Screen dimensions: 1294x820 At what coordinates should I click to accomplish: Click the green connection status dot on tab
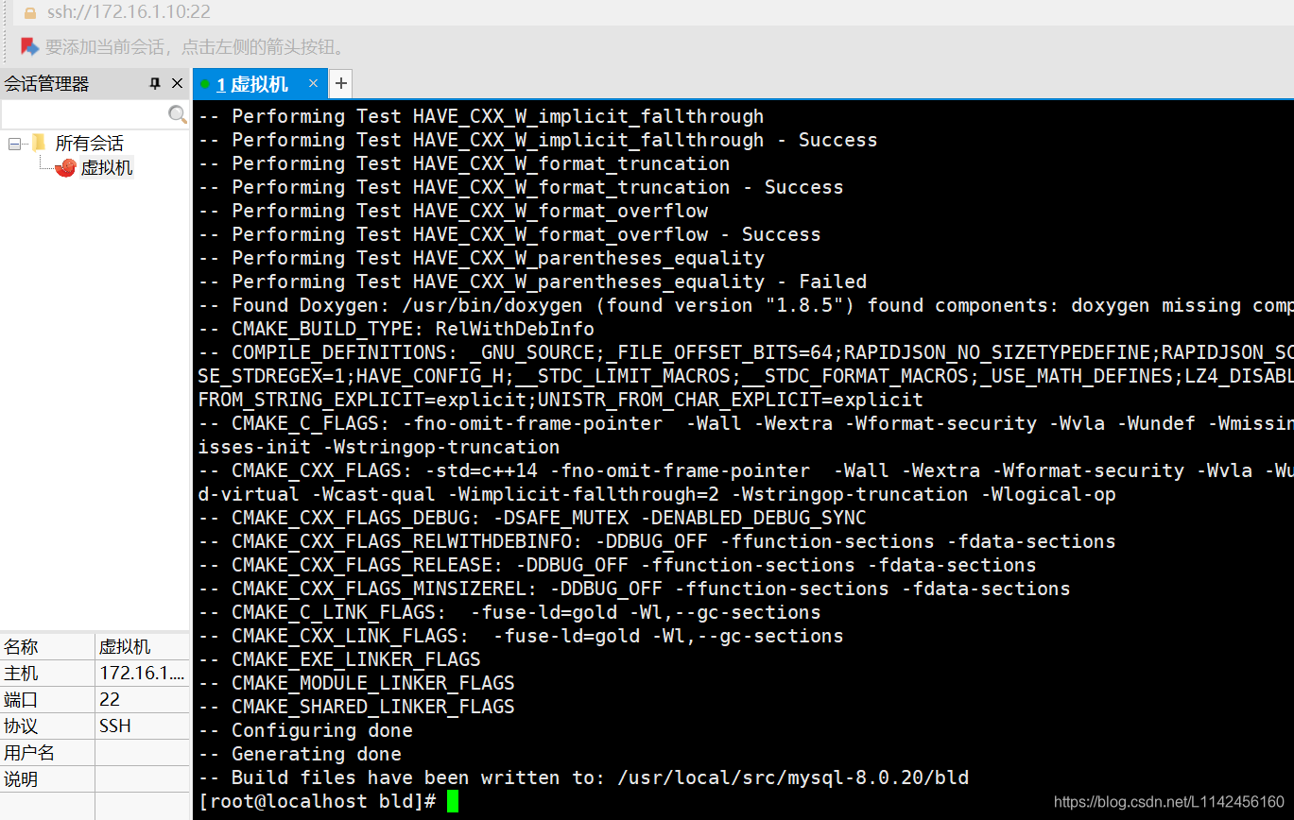(x=204, y=84)
